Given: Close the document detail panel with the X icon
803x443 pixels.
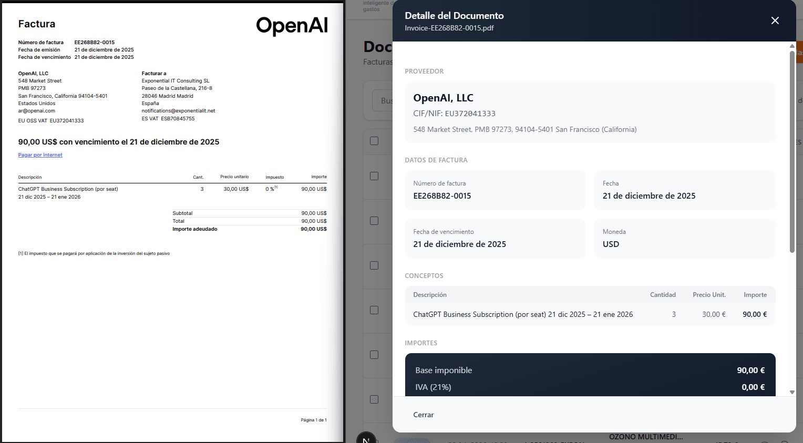Looking at the screenshot, I should pos(775,20).
